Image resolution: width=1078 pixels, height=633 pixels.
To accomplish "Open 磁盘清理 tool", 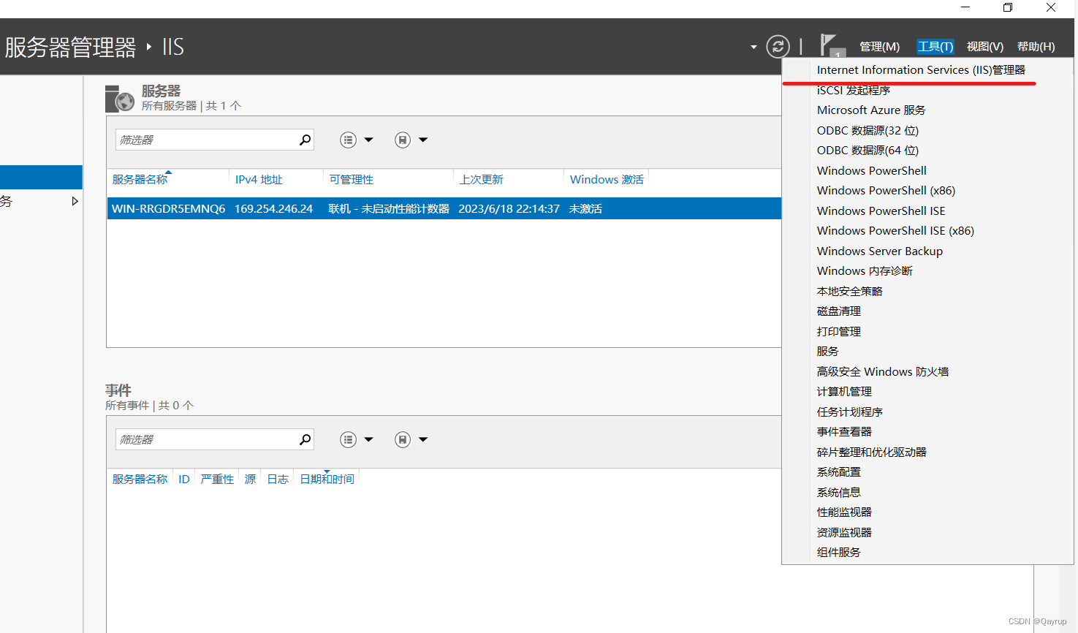I will click(x=839, y=311).
